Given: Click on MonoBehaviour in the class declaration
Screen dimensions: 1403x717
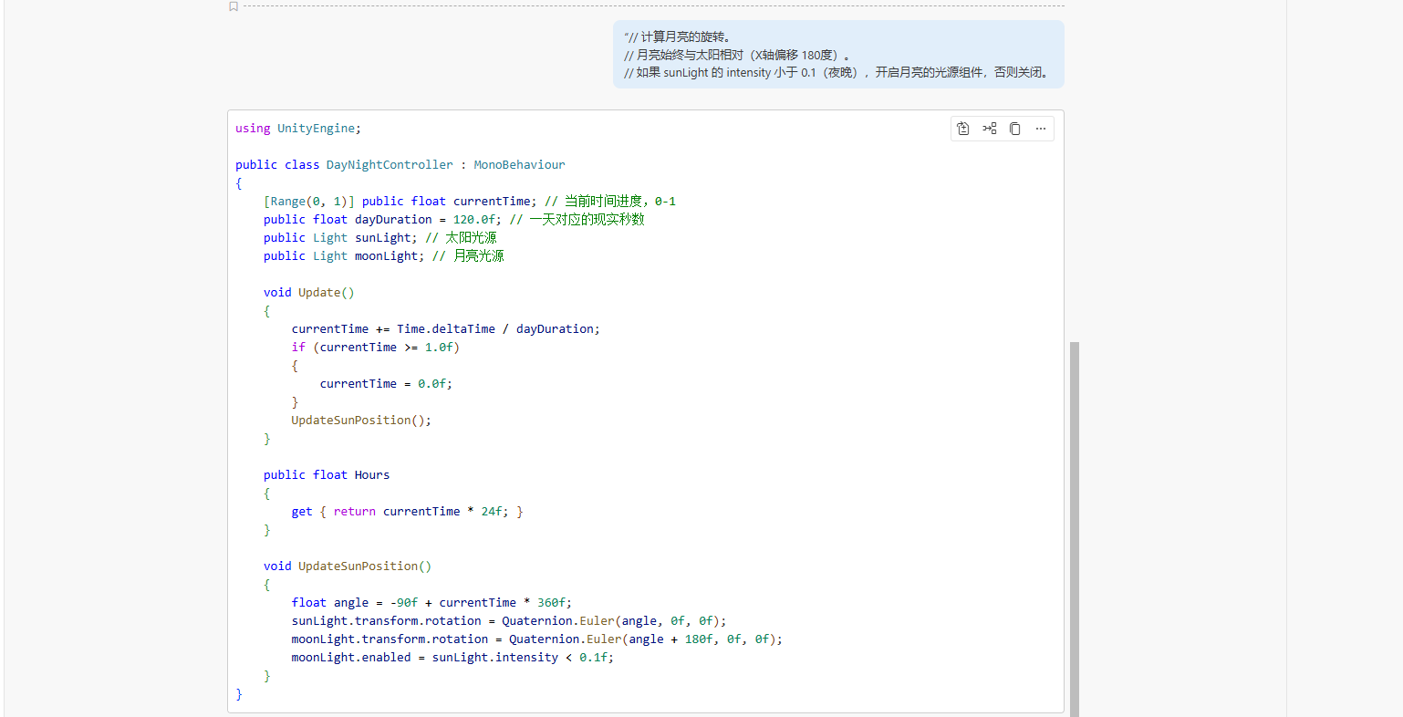Looking at the screenshot, I should 519,165.
